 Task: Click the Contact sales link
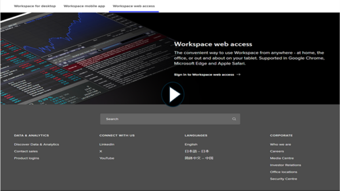click(x=26, y=151)
